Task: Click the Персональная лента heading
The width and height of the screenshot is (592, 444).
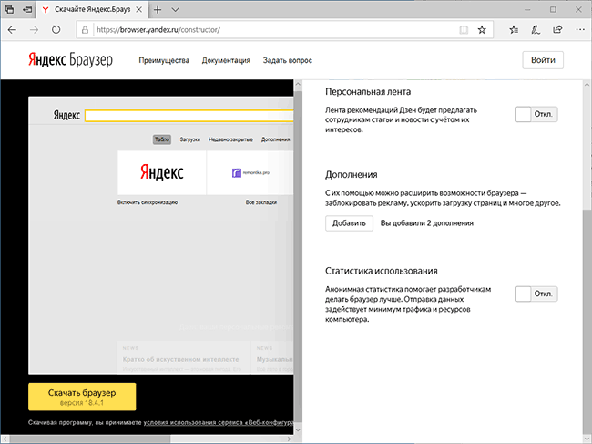Action: (368, 92)
